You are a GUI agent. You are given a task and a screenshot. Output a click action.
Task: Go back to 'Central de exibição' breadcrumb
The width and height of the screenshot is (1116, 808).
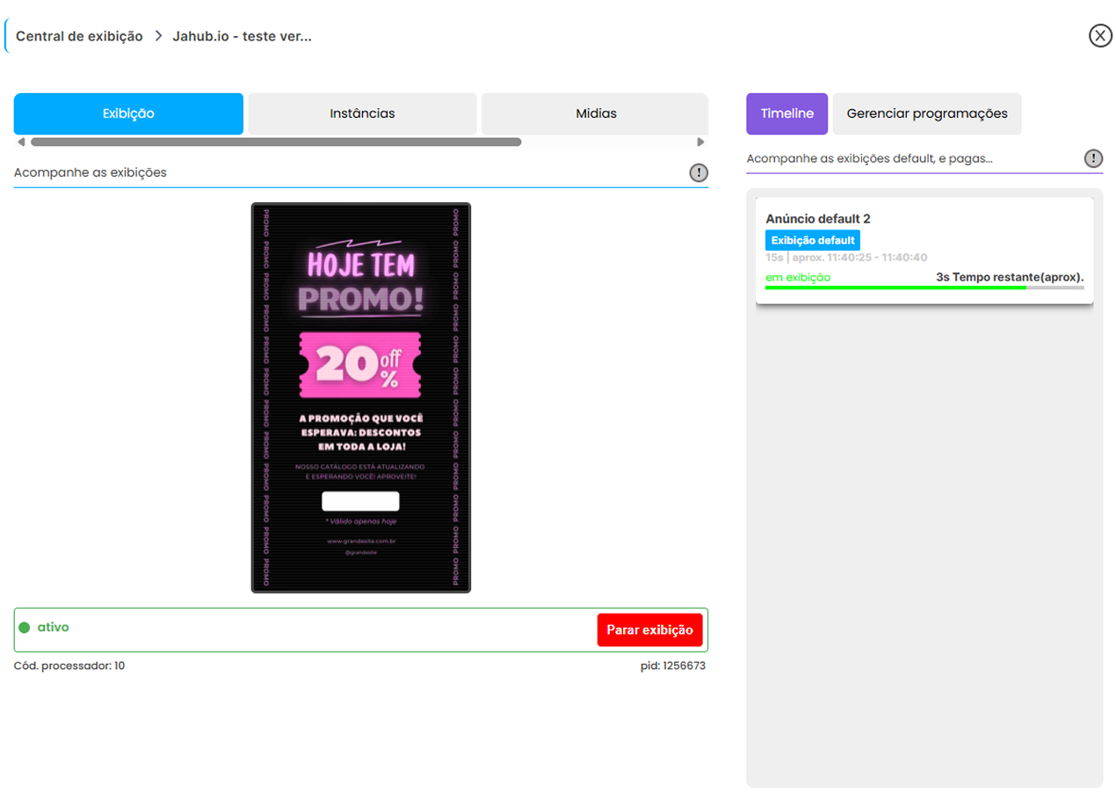pos(79,36)
